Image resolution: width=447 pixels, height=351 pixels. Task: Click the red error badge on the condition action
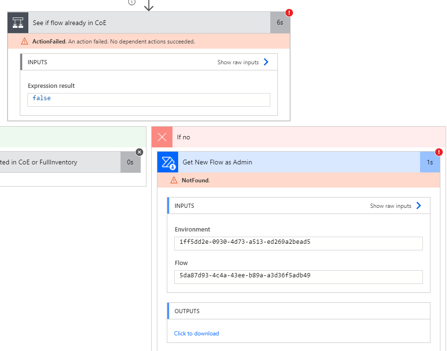click(x=289, y=13)
